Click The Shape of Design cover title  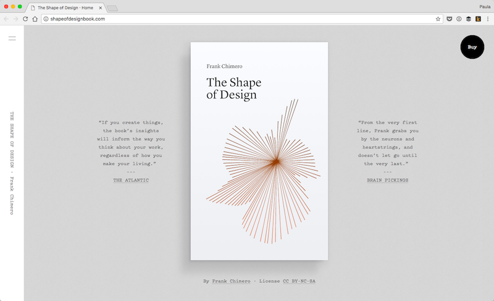click(x=234, y=88)
